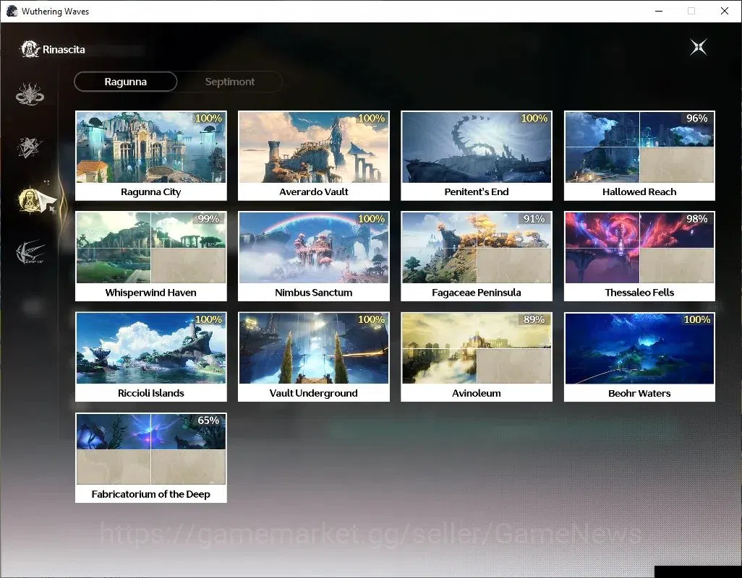Switch to the Septimont tab

230,82
